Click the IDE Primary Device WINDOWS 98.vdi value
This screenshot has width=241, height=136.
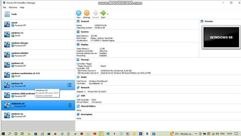[116, 71]
